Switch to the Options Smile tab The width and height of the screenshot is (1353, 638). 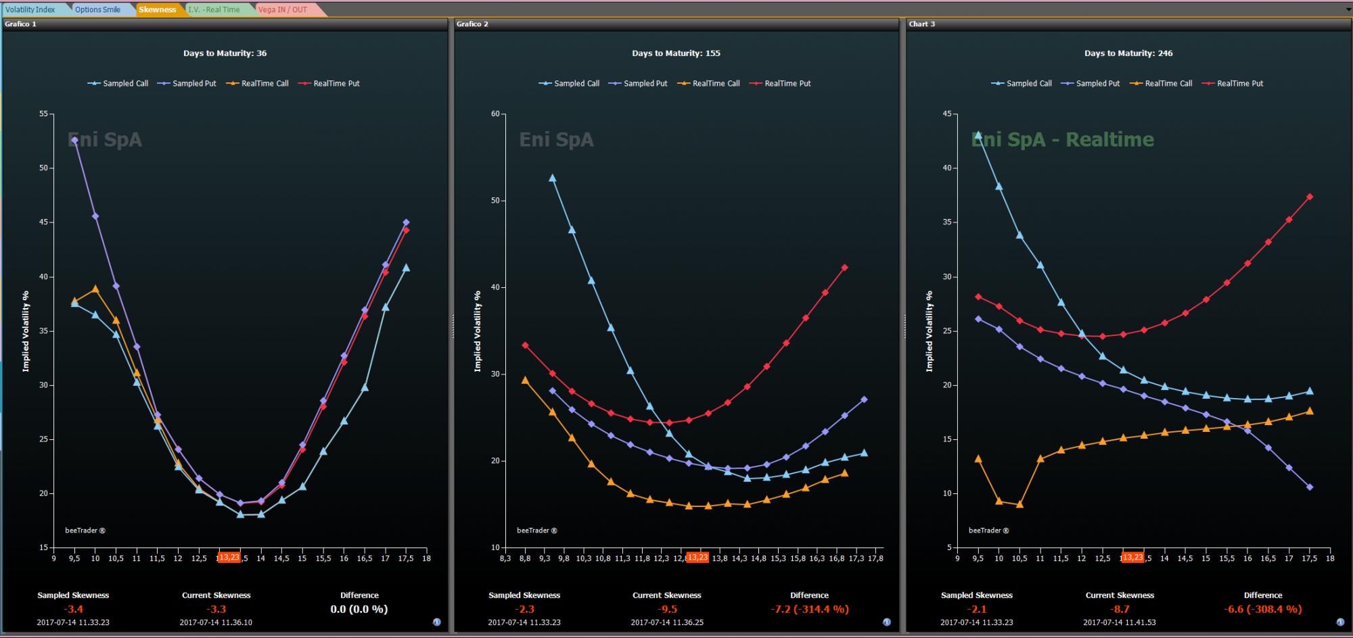click(98, 9)
